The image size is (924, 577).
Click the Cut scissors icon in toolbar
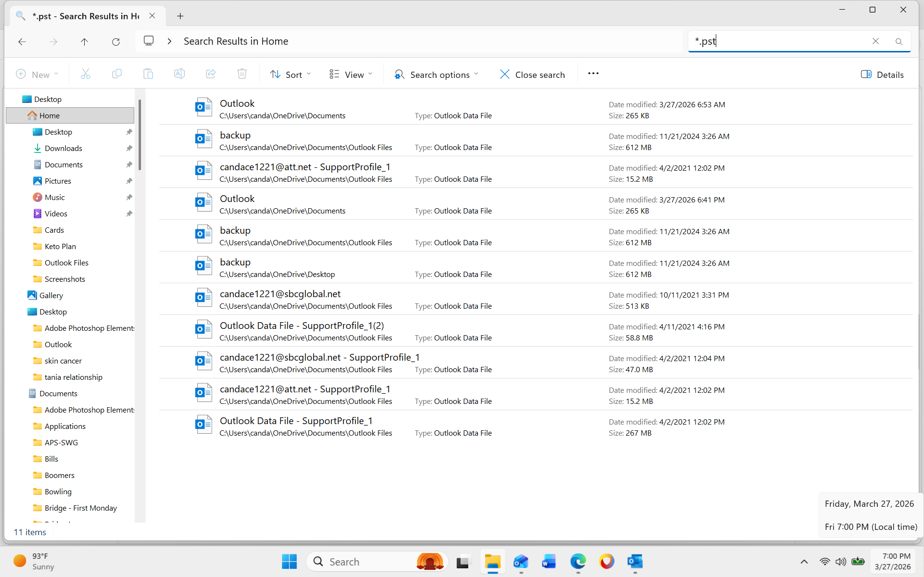85,74
